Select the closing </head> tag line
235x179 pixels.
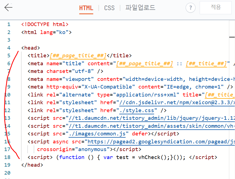click(x=32, y=165)
